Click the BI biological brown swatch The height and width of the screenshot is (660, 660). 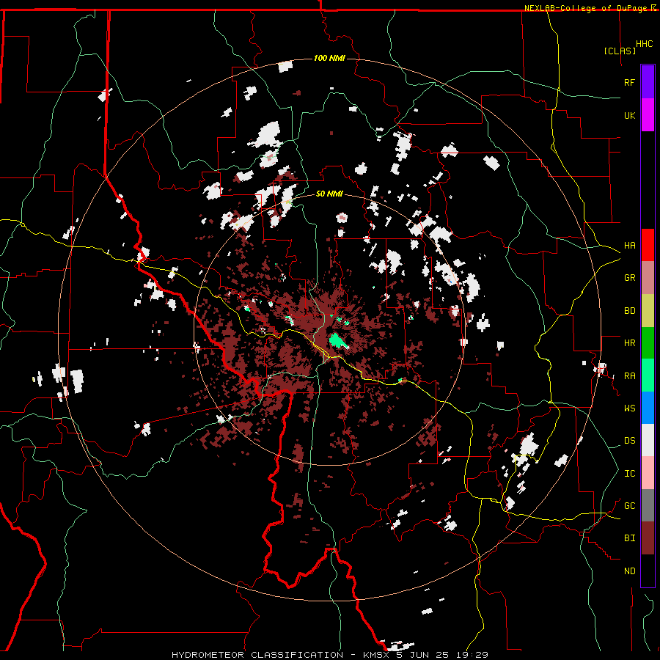point(648,538)
